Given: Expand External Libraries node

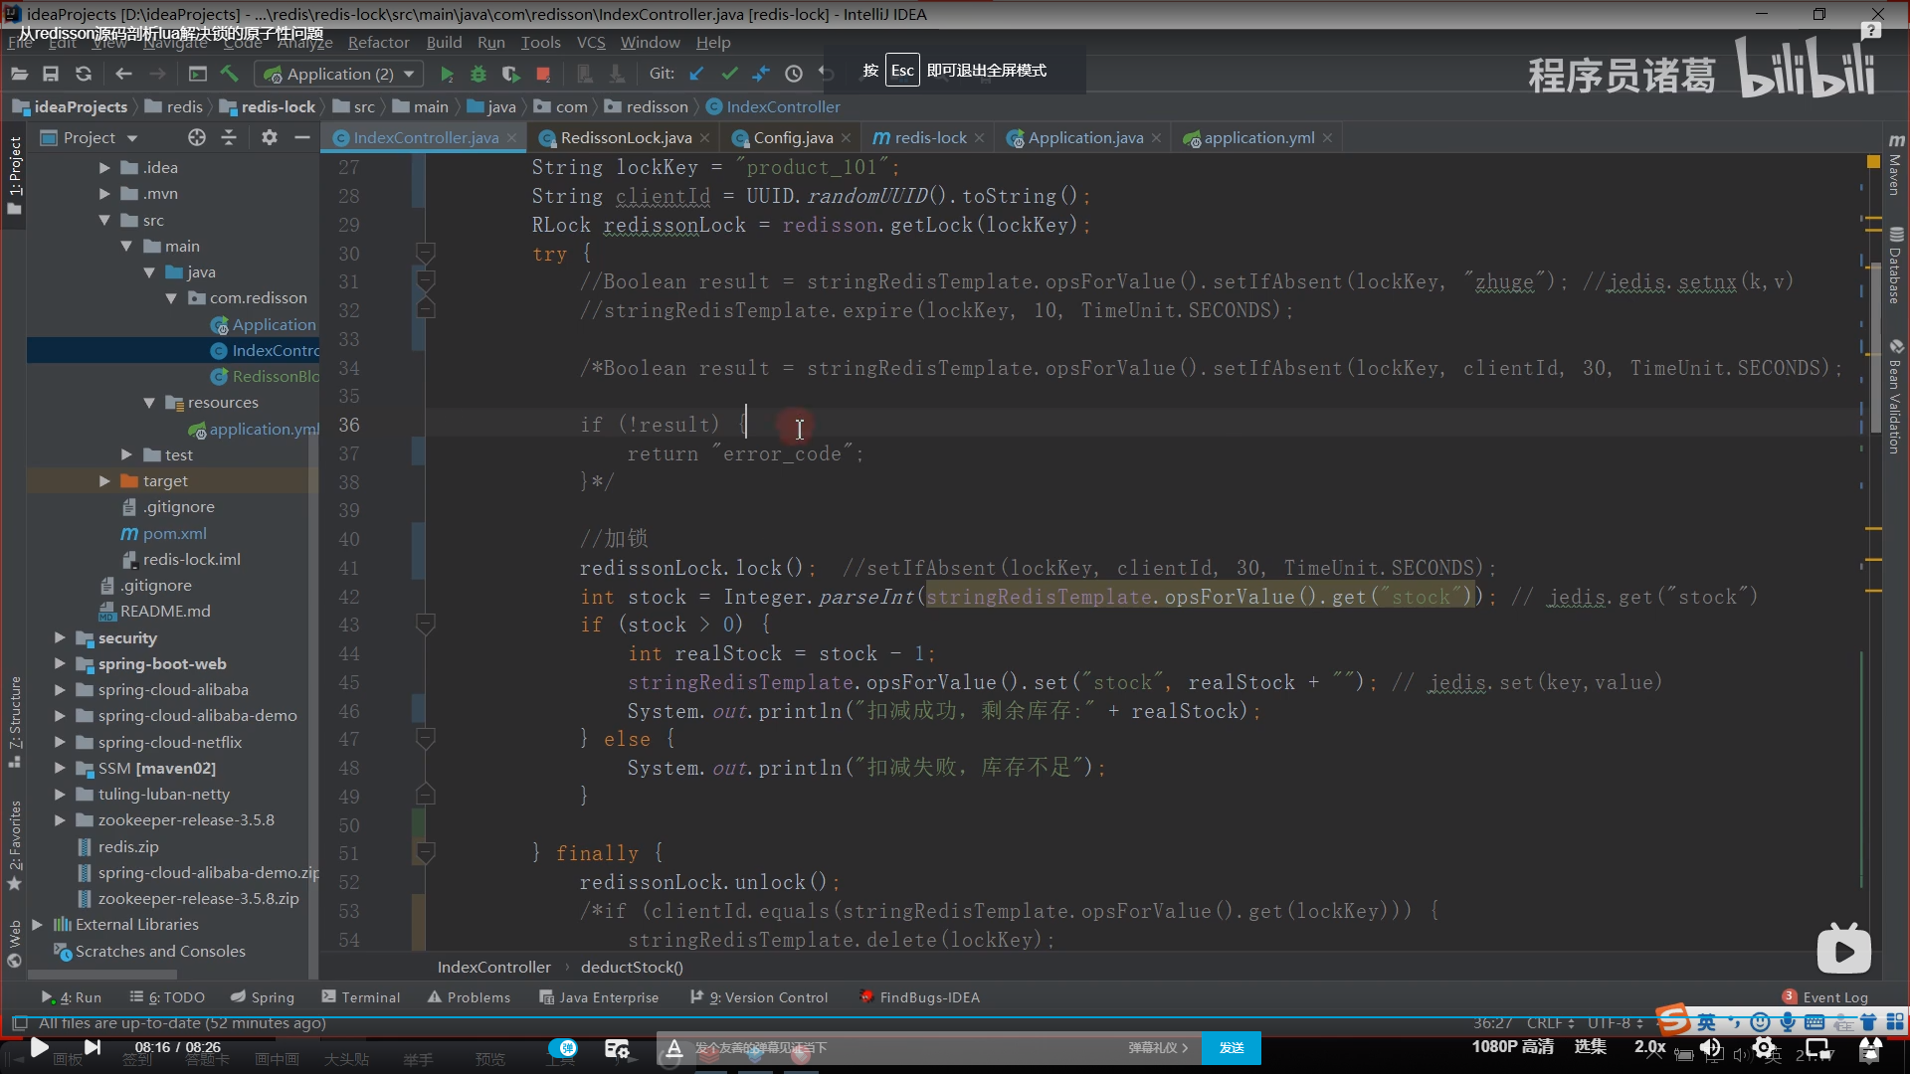Looking at the screenshot, I should [37, 925].
